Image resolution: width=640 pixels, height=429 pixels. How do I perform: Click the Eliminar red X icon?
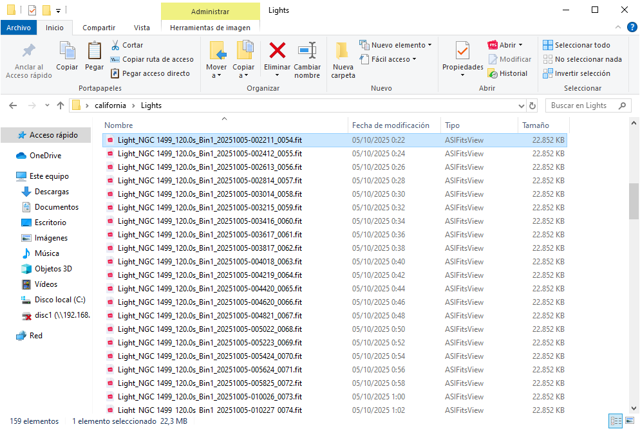[x=278, y=51]
